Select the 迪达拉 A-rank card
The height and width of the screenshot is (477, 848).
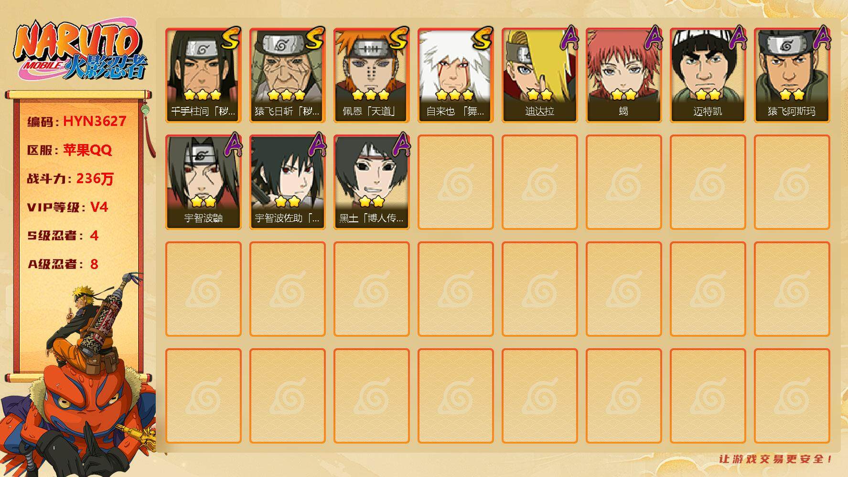pos(540,75)
